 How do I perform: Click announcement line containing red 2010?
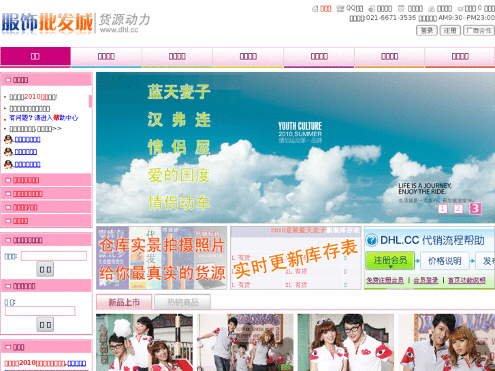click(x=33, y=97)
